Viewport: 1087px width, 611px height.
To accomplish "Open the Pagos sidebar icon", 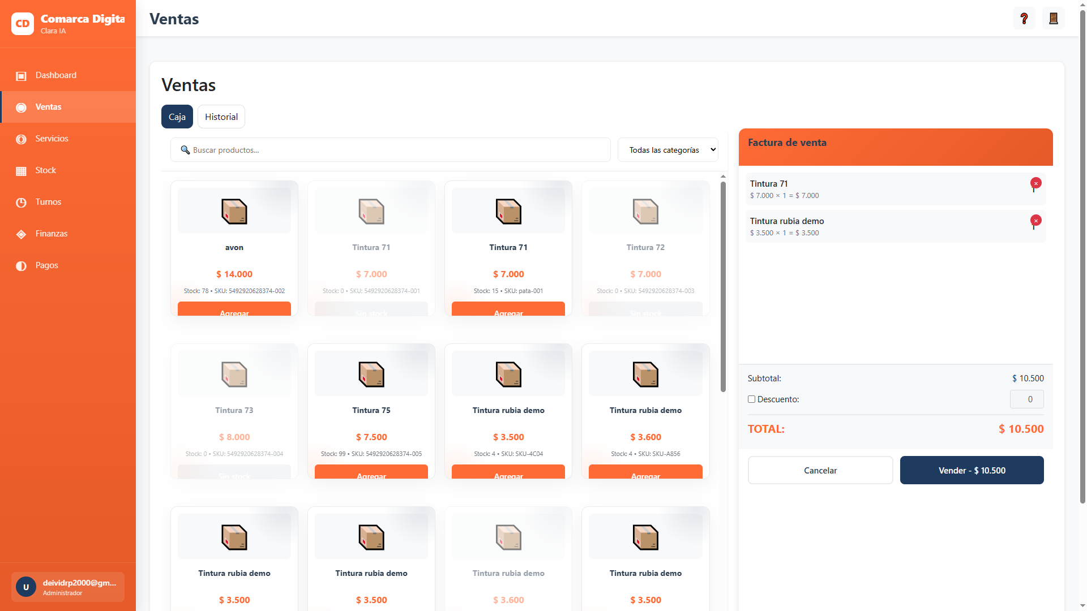I will pos(21,266).
